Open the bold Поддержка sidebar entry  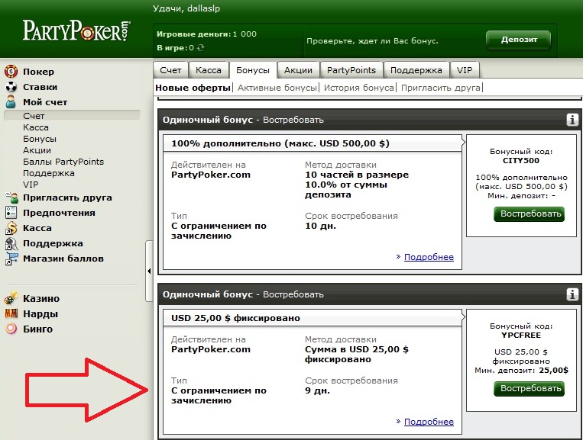53,243
